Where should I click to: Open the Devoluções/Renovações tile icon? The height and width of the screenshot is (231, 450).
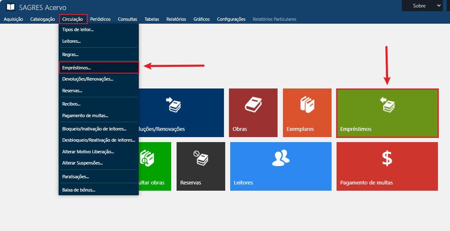coord(174,104)
